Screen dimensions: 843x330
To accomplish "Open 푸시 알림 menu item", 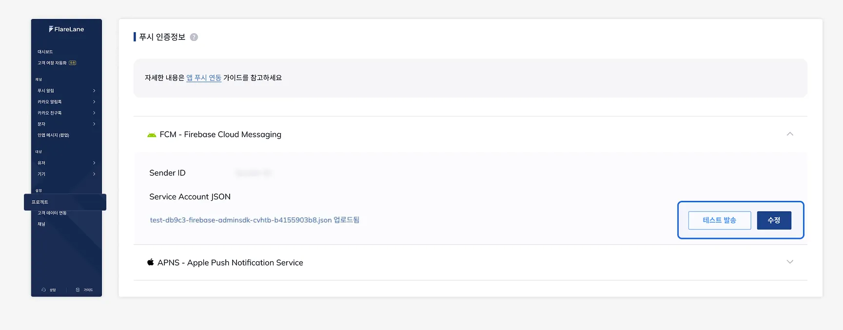I will coord(46,91).
